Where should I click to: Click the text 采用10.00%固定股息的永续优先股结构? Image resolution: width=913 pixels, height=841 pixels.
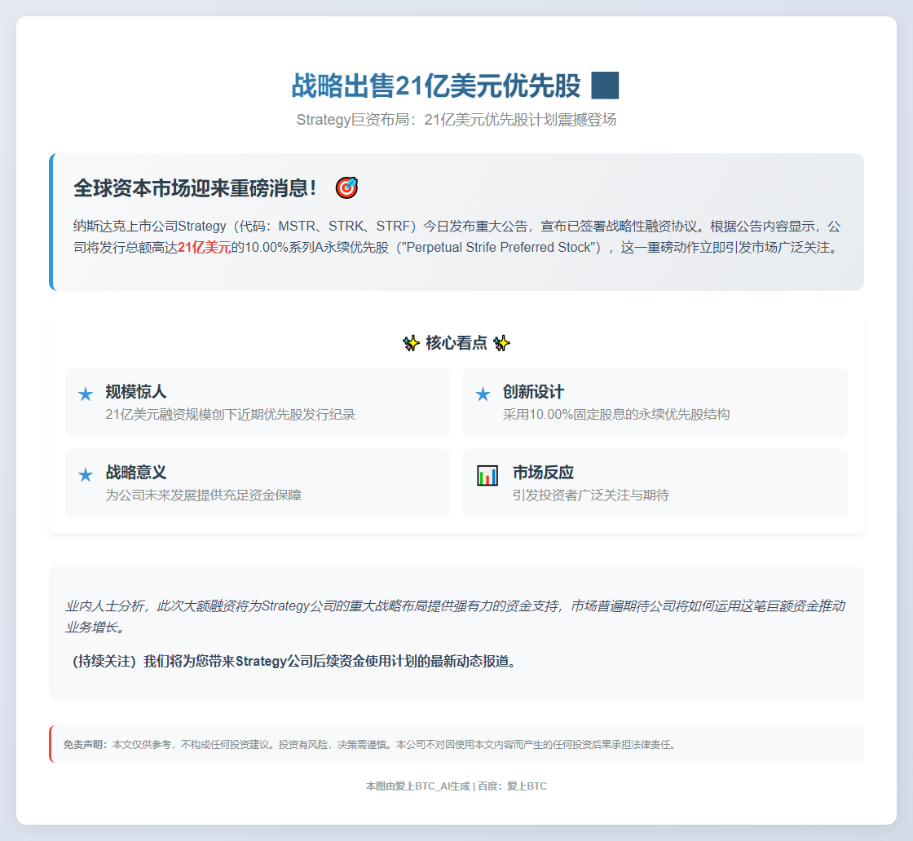point(616,415)
